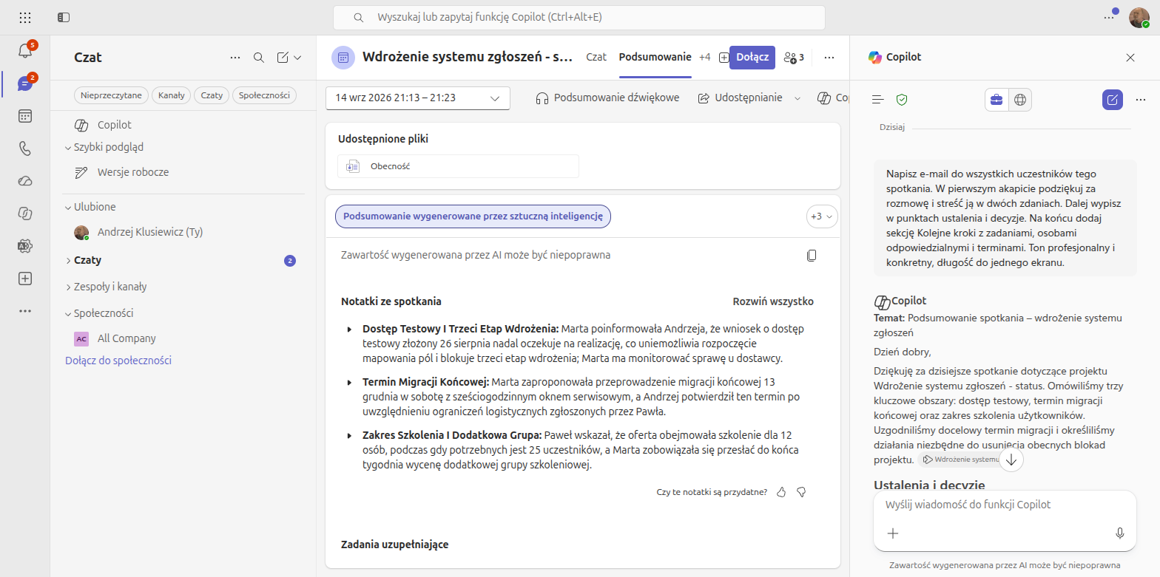
Task: Filter chat list by Kanały
Action: pyautogui.click(x=172, y=95)
